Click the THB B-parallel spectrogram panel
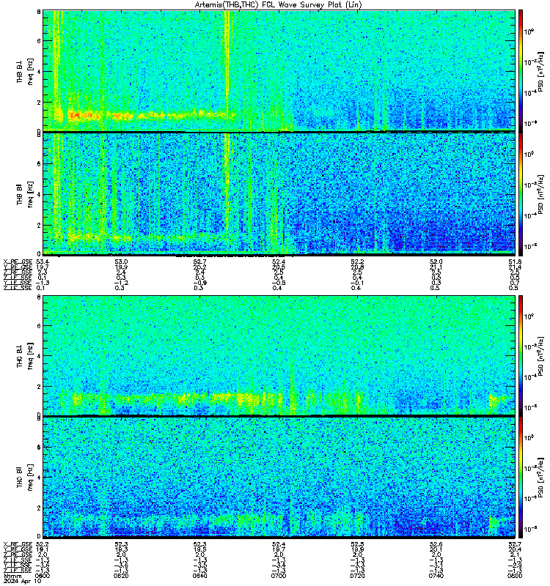This screenshot has width=550, height=586. click(x=279, y=194)
